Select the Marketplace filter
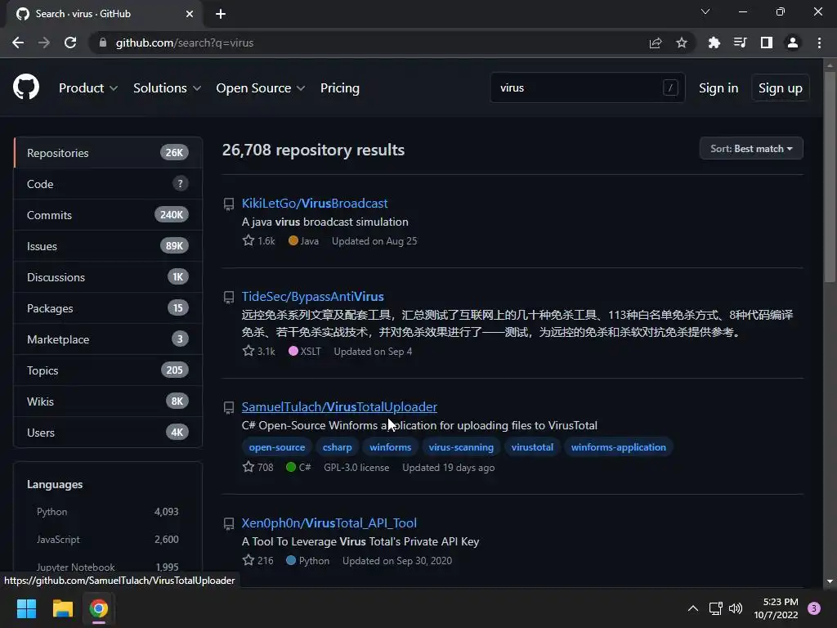 (108, 339)
